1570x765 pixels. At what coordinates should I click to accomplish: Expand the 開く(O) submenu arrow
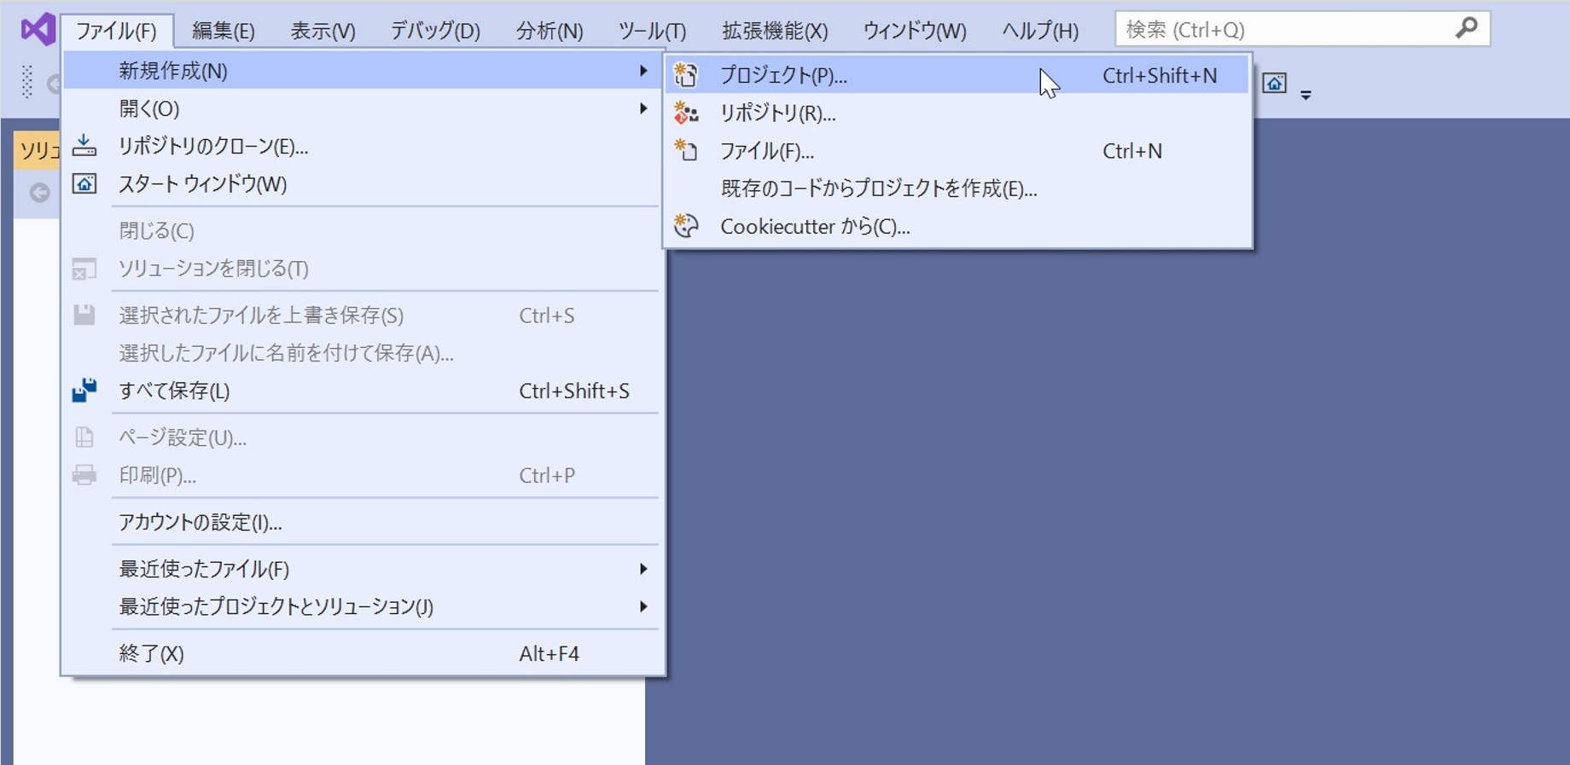(643, 108)
